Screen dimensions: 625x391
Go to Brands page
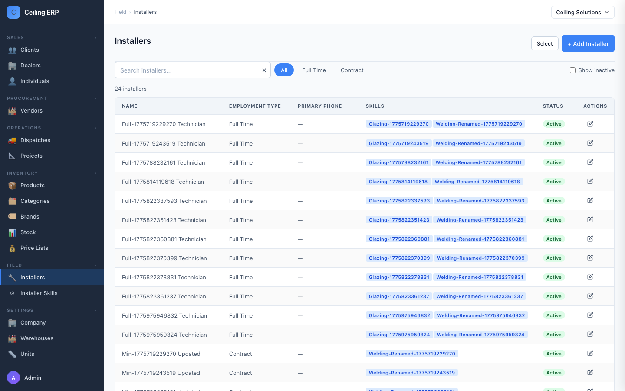[52, 217]
